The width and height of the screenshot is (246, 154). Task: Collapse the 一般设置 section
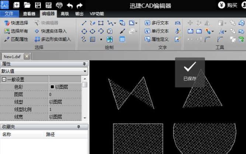tap(4, 79)
